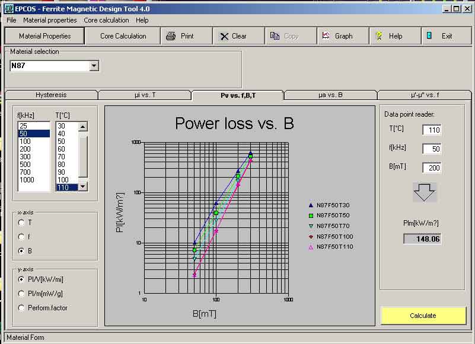The height and width of the screenshot is (344, 475).
Task: Switch to the µ'-µ'' vs. f tab
Action: pyautogui.click(x=425, y=95)
